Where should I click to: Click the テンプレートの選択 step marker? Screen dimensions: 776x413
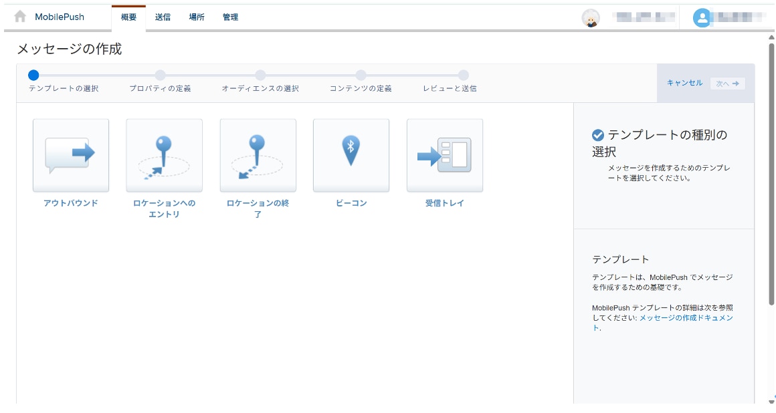coord(33,76)
